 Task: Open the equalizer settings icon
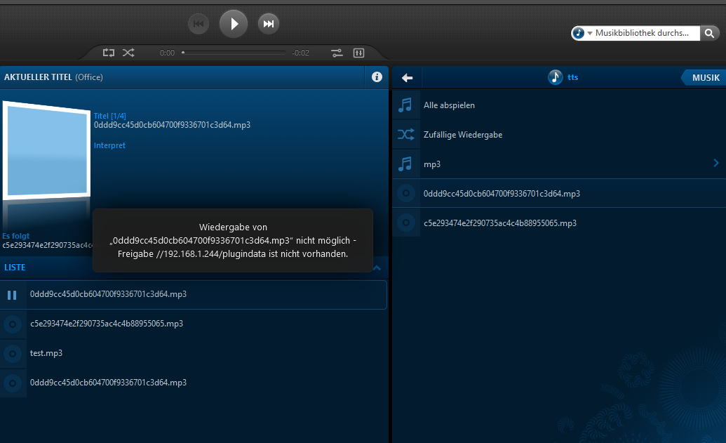pyautogui.click(x=358, y=53)
